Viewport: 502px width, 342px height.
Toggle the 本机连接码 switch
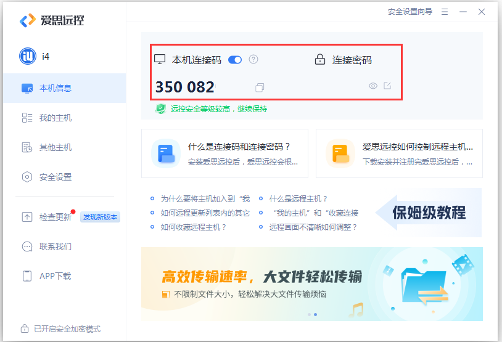[235, 60]
